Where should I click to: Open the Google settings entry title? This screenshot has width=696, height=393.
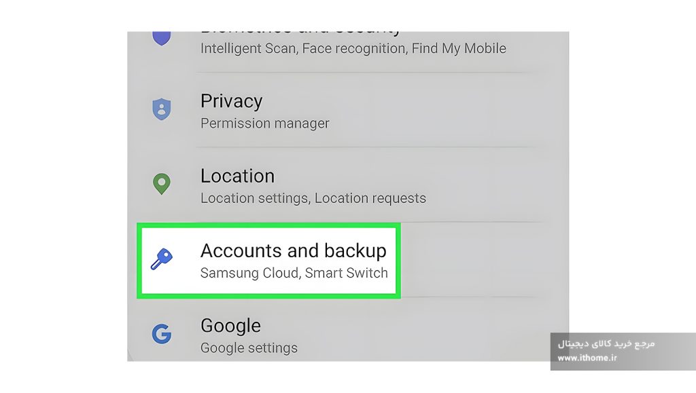pos(230,326)
